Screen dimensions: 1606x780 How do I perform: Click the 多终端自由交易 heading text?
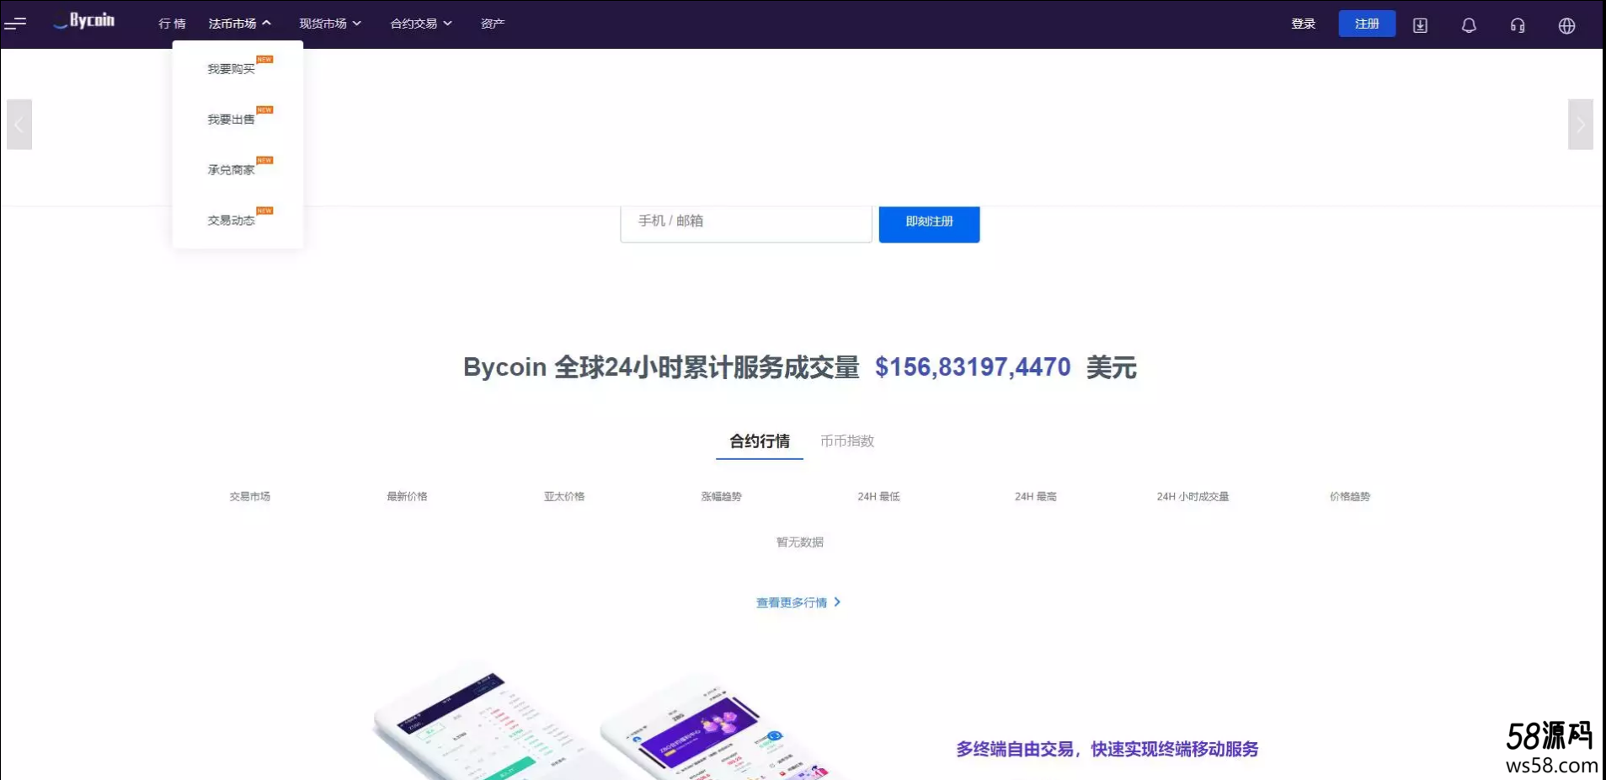(1107, 749)
